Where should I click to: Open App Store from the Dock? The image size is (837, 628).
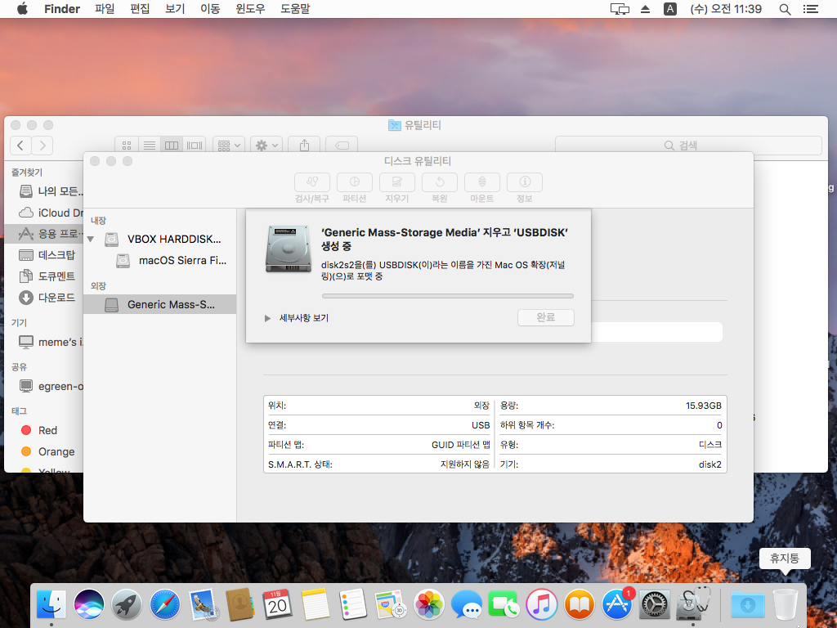(618, 604)
